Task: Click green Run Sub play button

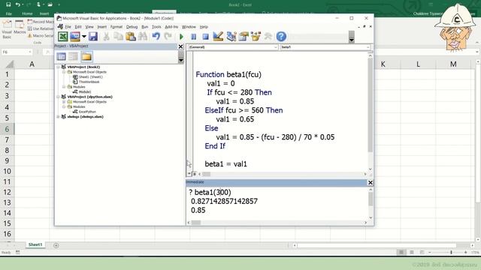Action: click(x=181, y=37)
